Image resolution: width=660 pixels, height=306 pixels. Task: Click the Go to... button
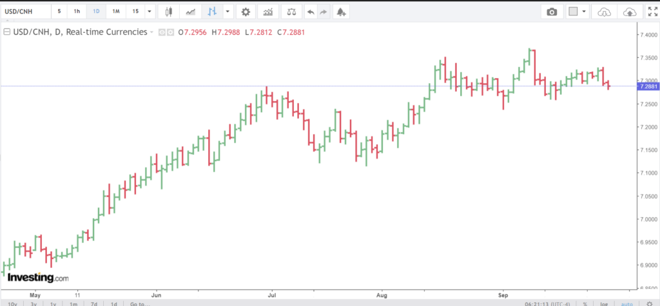coord(139,303)
